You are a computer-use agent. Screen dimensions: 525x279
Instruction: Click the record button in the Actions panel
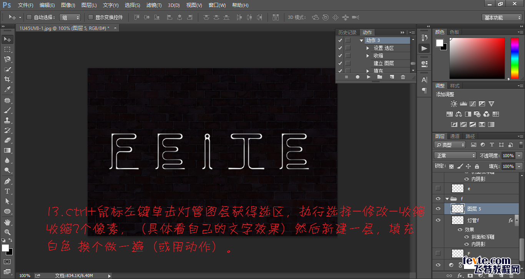357,77
